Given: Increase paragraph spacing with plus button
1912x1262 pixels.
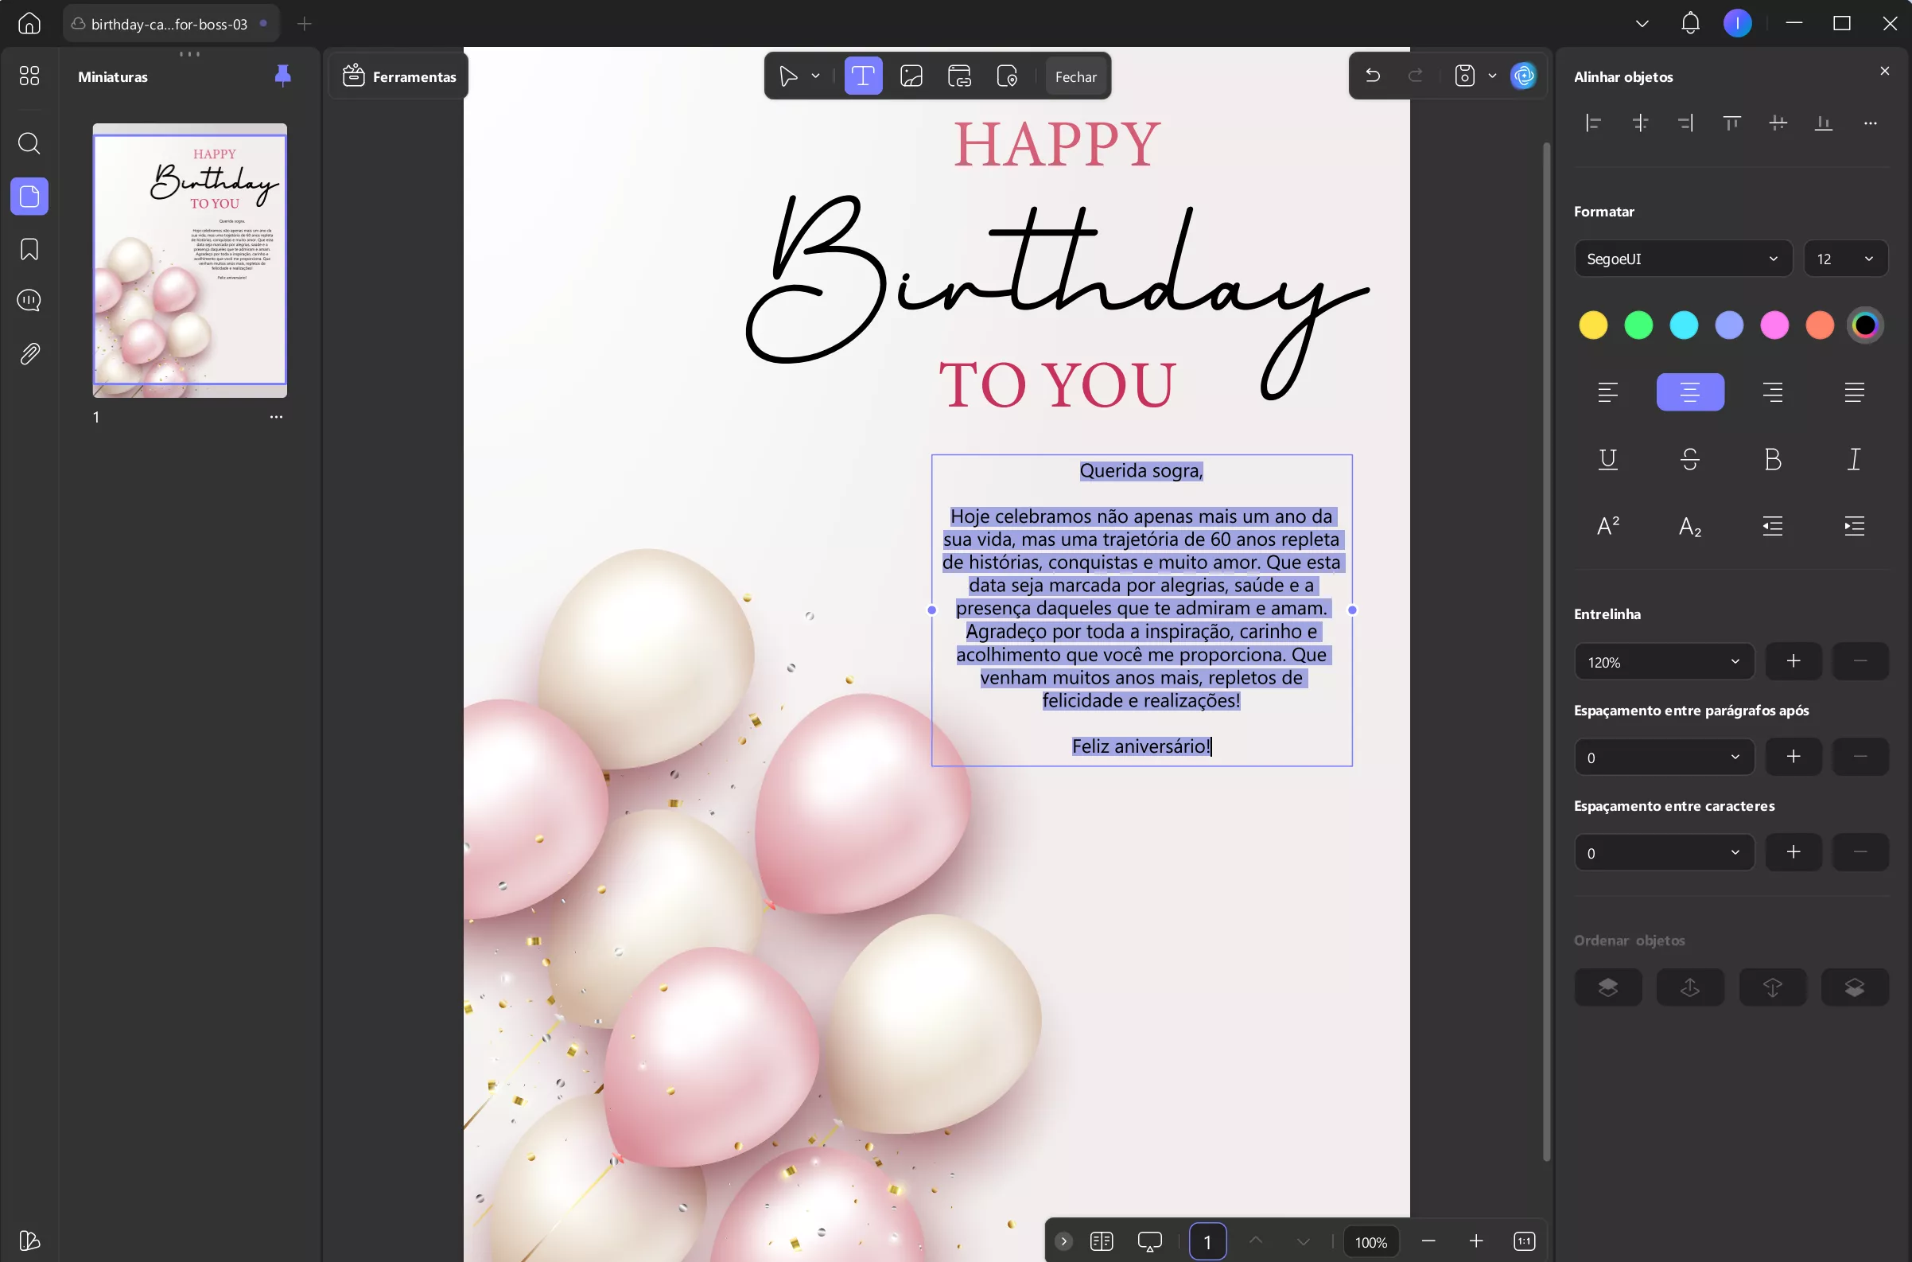Looking at the screenshot, I should pyautogui.click(x=1793, y=757).
